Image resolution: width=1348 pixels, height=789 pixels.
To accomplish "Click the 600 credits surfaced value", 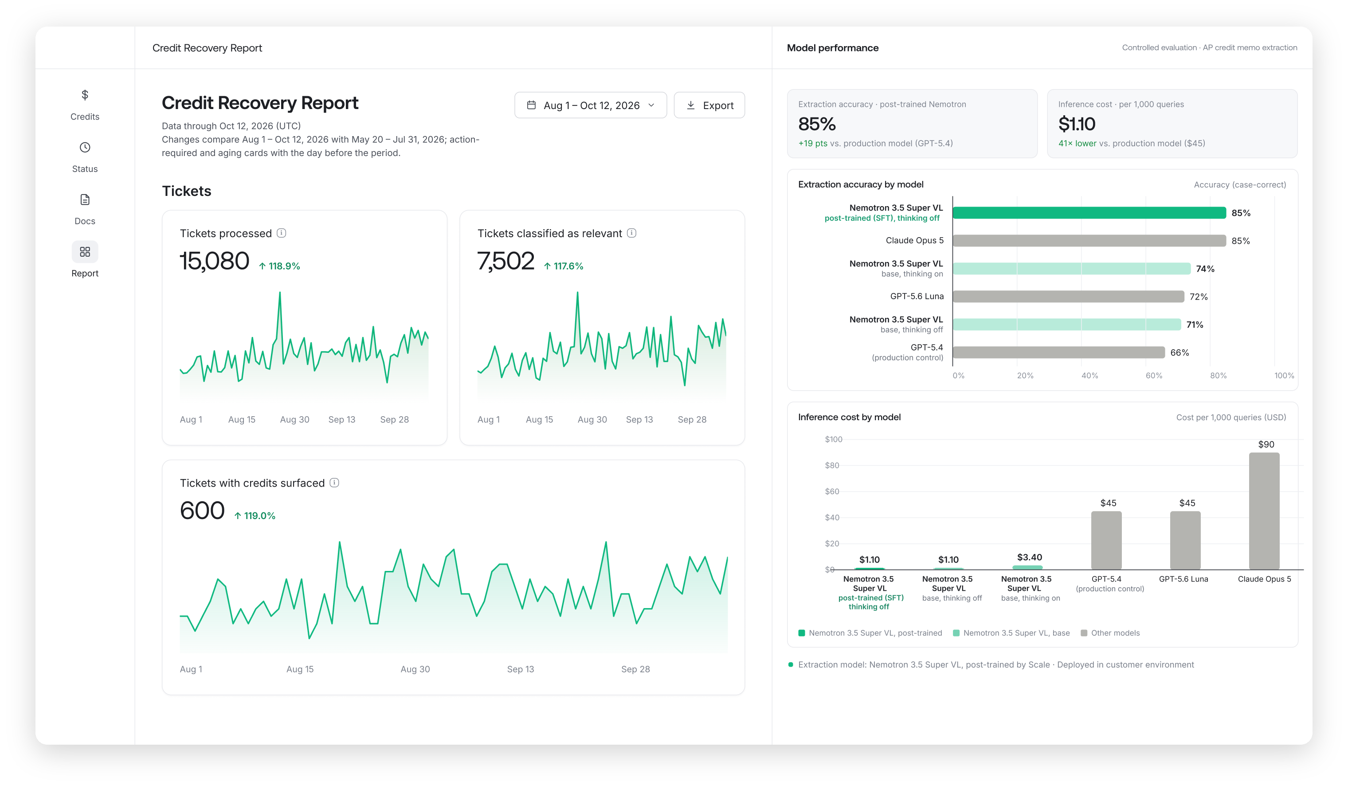I will 202,511.
